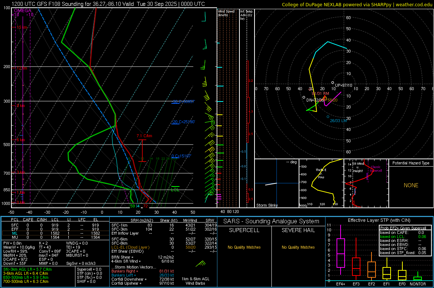Click the Inf. Temp. Adv. panel header
This screenshot has width=434, height=288.
coord(246,15)
